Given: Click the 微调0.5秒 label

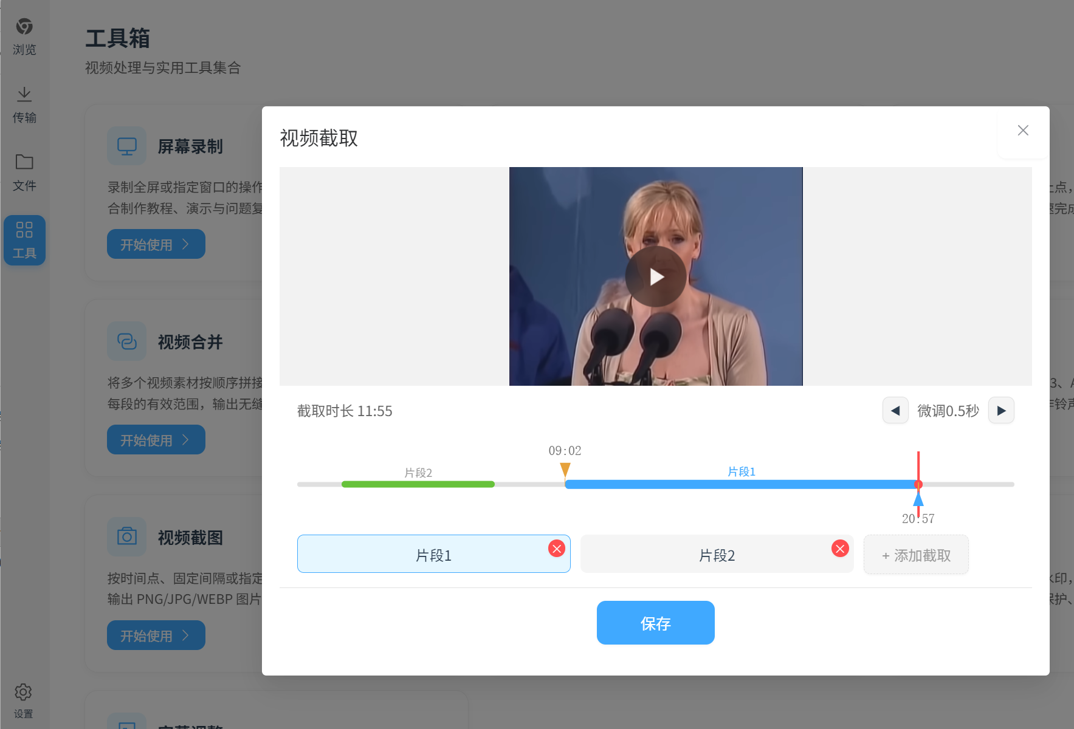Looking at the screenshot, I should 948,411.
